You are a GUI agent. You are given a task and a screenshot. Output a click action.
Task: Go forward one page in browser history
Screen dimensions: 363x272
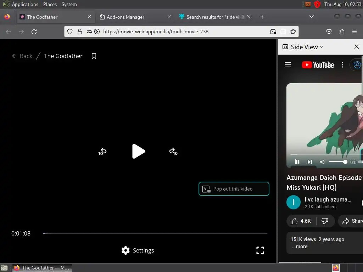click(x=21, y=32)
